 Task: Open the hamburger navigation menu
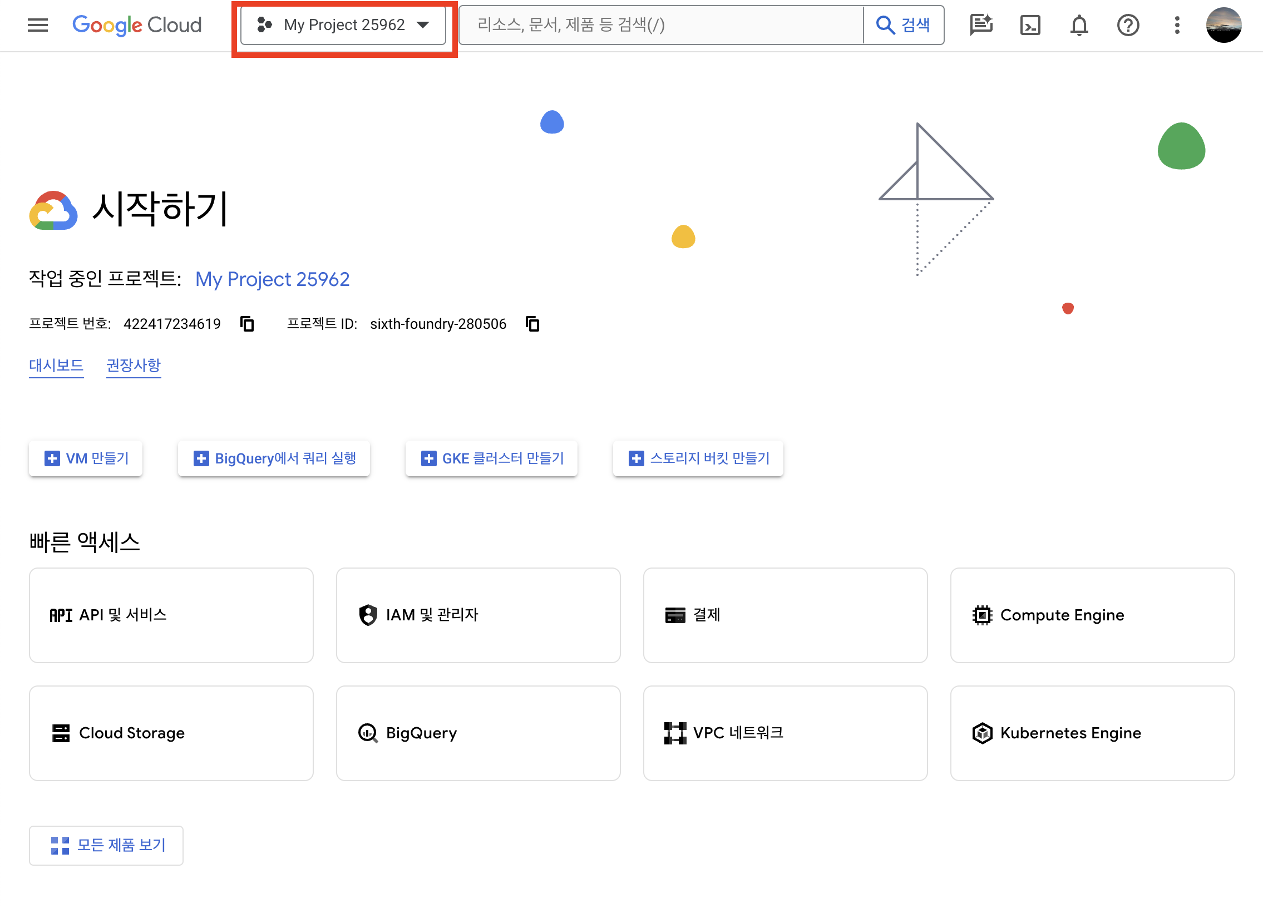click(x=38, y=25)
